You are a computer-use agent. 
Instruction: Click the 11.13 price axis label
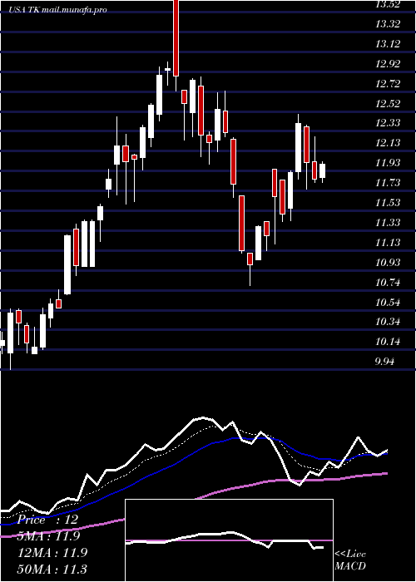pyautogui.click(x=388, y=243)
